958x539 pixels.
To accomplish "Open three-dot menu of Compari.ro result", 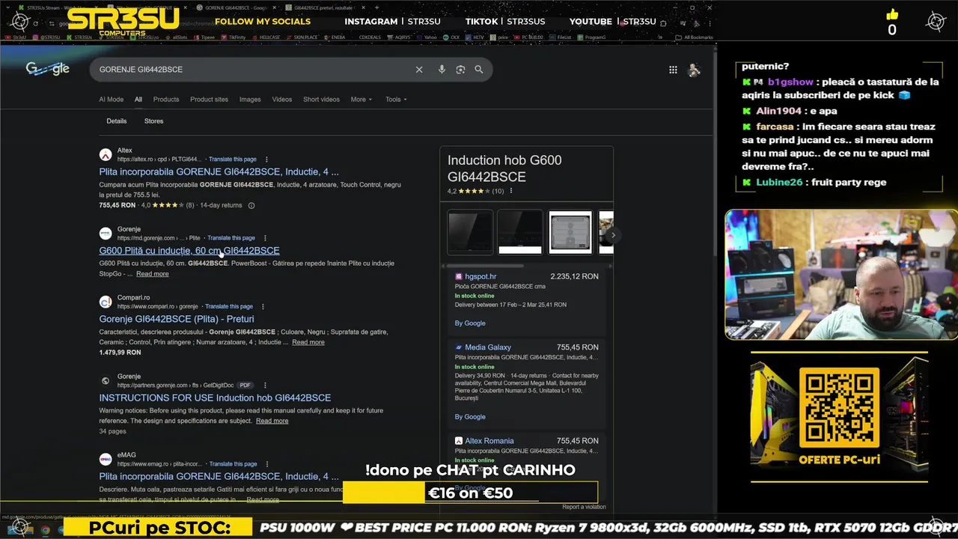I will [263, 306].
